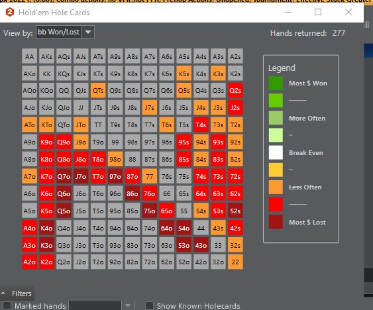Select the J7s hand cell
Screen dimensions: 373x310
point(149,107)
